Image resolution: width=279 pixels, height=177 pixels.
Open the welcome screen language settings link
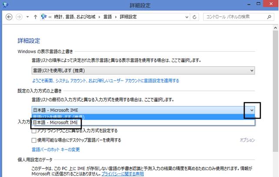coord(106,81)
